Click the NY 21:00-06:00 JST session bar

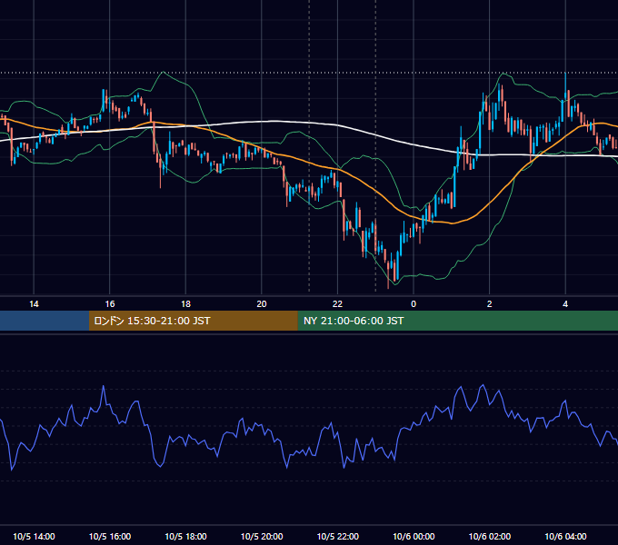(x=457, y=321)
